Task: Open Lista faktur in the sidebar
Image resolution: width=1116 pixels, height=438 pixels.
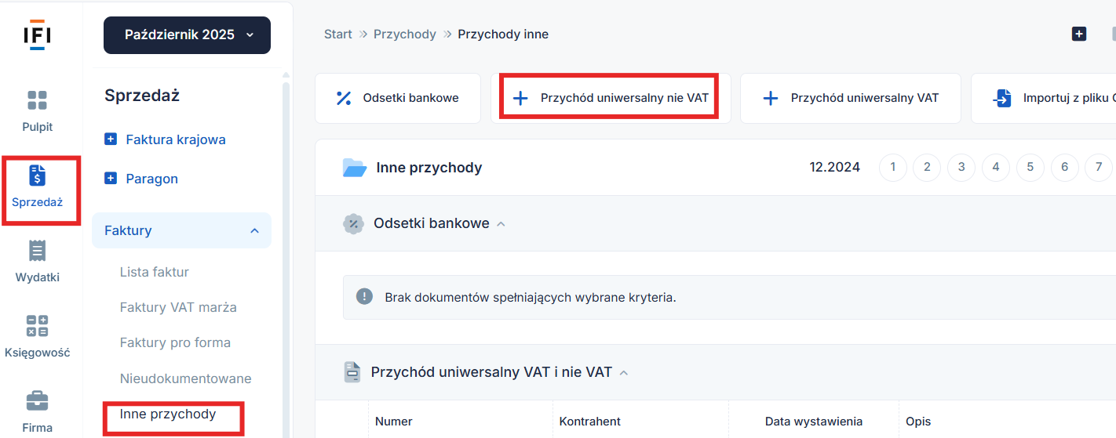Action: tap(155, 272)
